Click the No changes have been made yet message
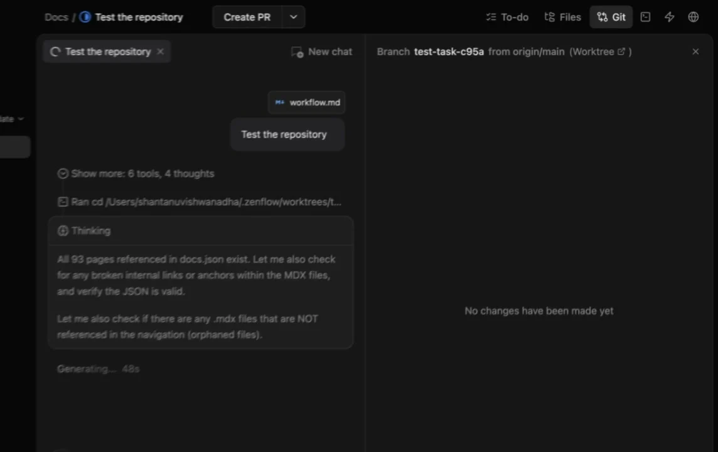 click(x=539, y=311)
